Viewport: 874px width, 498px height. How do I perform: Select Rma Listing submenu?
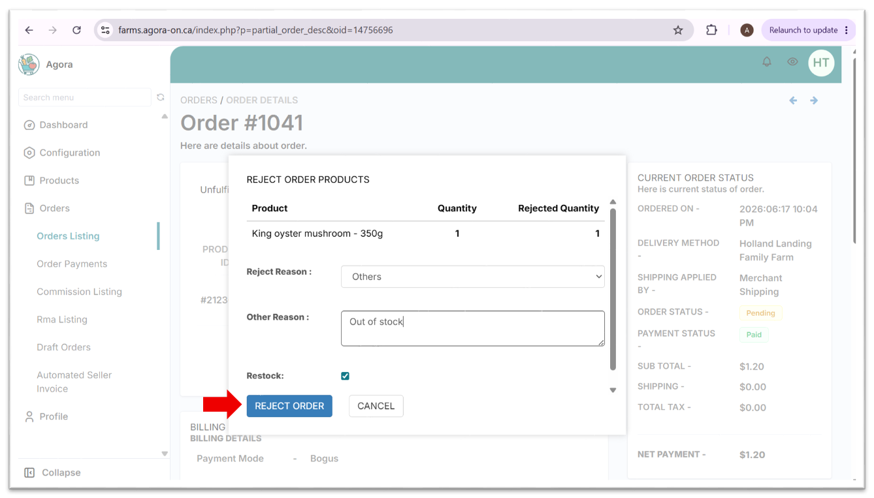[x=61, y=319]
